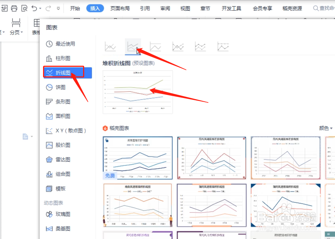Pick the basic line chart subtype icon
335x239 pixels.
click(x=110, y=47)
